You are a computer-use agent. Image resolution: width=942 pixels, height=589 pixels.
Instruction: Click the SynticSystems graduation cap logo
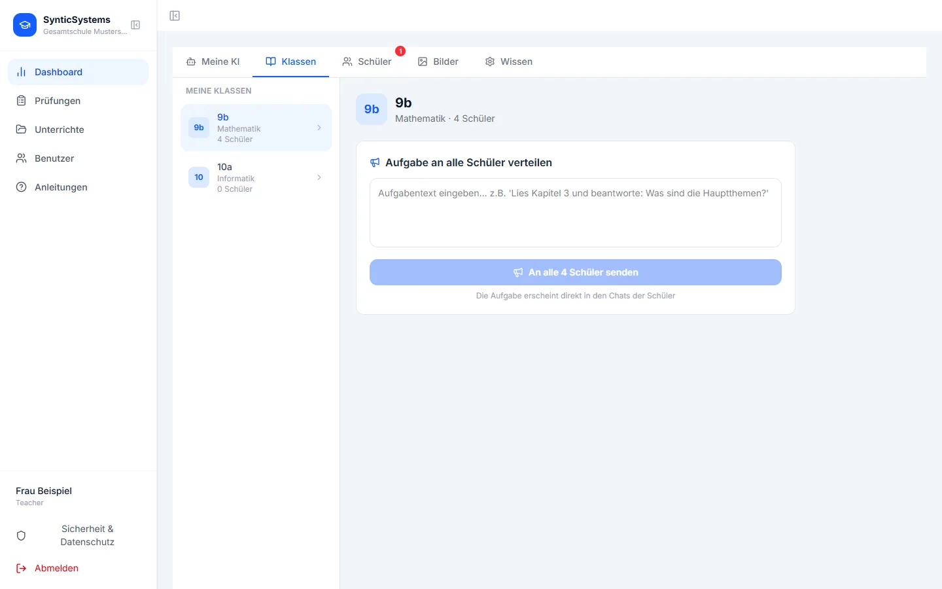[25, 25]
